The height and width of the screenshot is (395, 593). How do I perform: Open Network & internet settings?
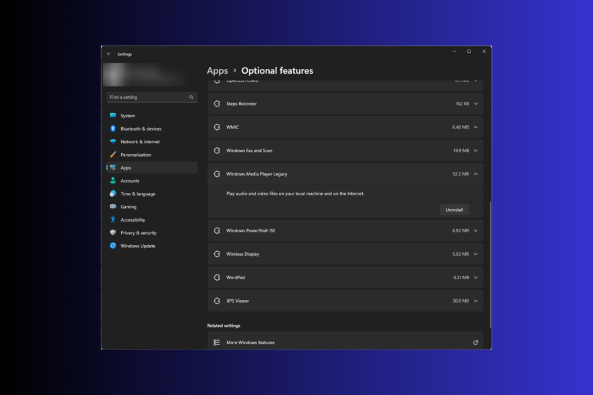pyautogui.click(x=152, y=141)
